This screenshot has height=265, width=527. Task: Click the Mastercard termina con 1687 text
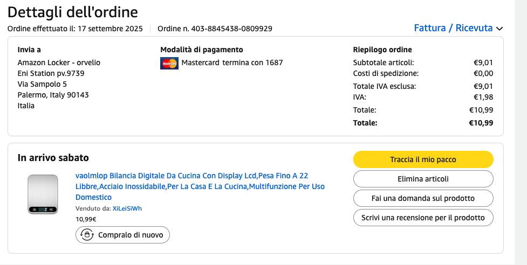pyautogui.click(x=232, y=62)
